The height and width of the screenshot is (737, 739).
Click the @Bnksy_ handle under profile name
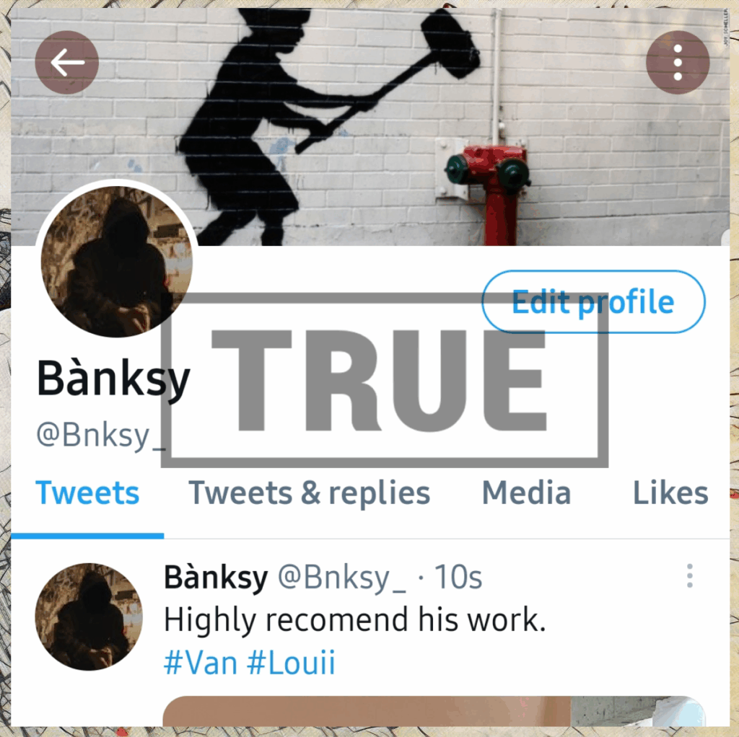pos(101,435)
